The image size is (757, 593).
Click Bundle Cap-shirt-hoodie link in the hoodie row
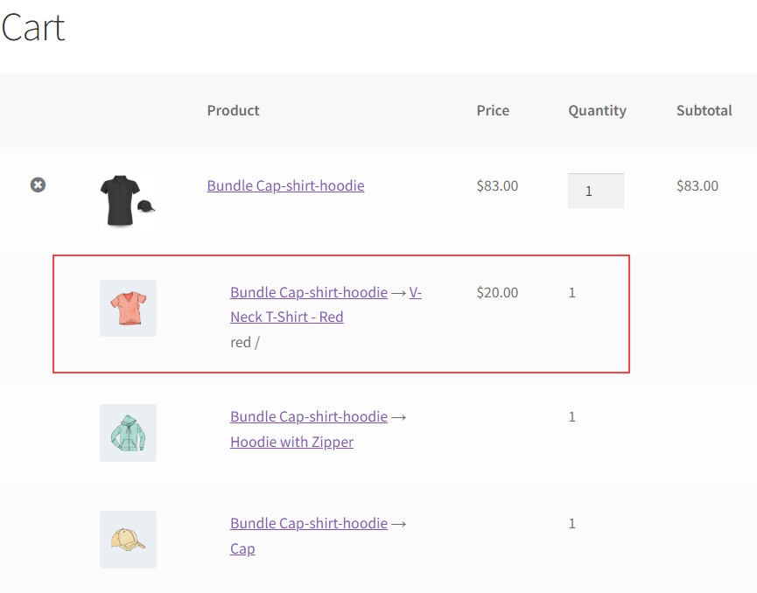(309, 416)
